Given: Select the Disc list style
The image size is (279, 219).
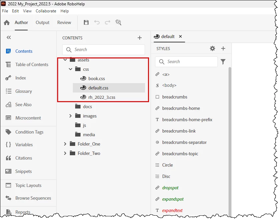Looking at the screenshot, I should (x=163, y=176).
